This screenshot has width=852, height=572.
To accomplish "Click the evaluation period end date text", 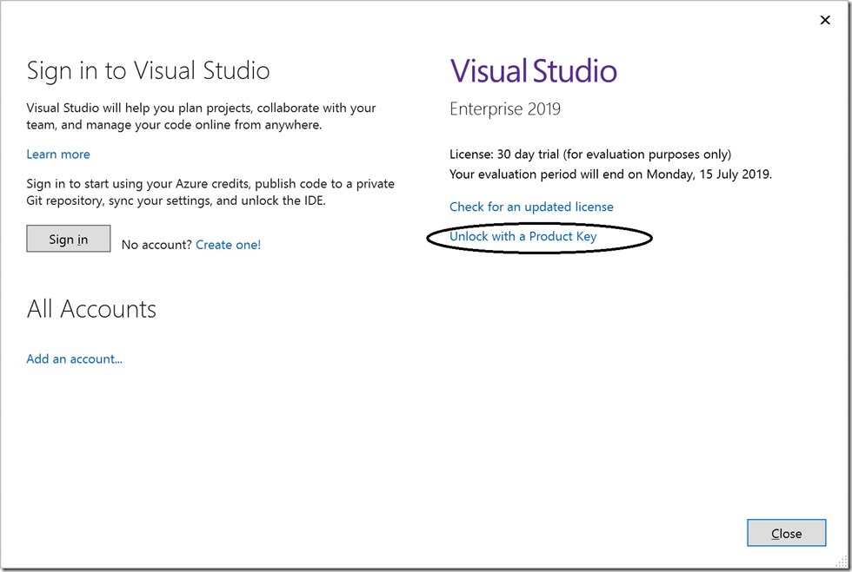I will point(610,174).
